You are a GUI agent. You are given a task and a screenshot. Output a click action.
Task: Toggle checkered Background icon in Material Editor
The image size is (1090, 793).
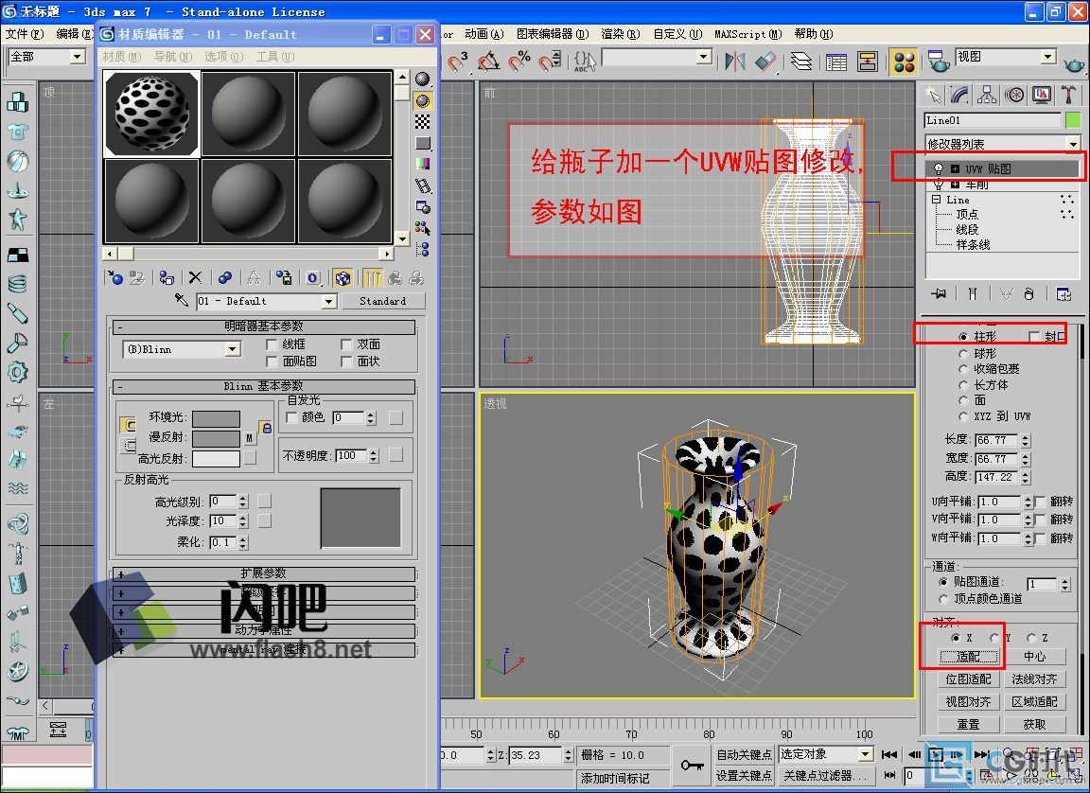(423, 121)
